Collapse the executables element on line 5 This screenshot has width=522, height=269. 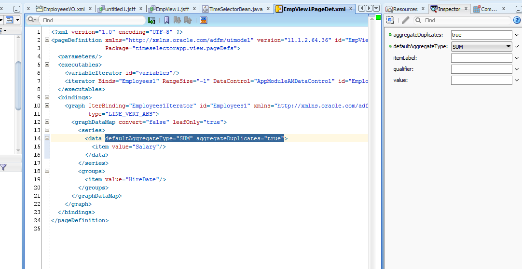point(47,65)
